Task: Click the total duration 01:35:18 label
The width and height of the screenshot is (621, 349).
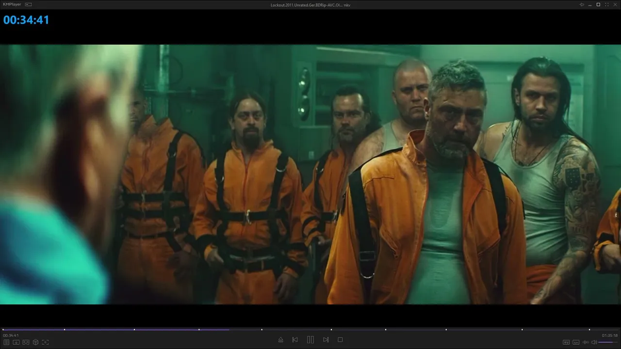Action: 610,335
